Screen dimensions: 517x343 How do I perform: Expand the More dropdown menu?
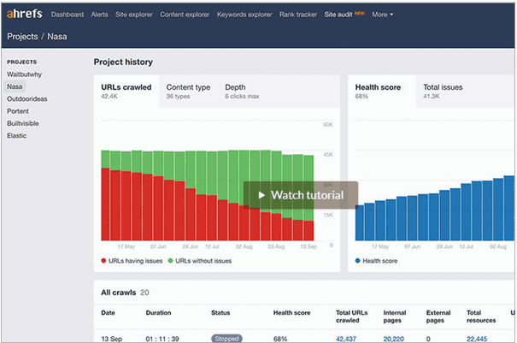tap(383, 15)
